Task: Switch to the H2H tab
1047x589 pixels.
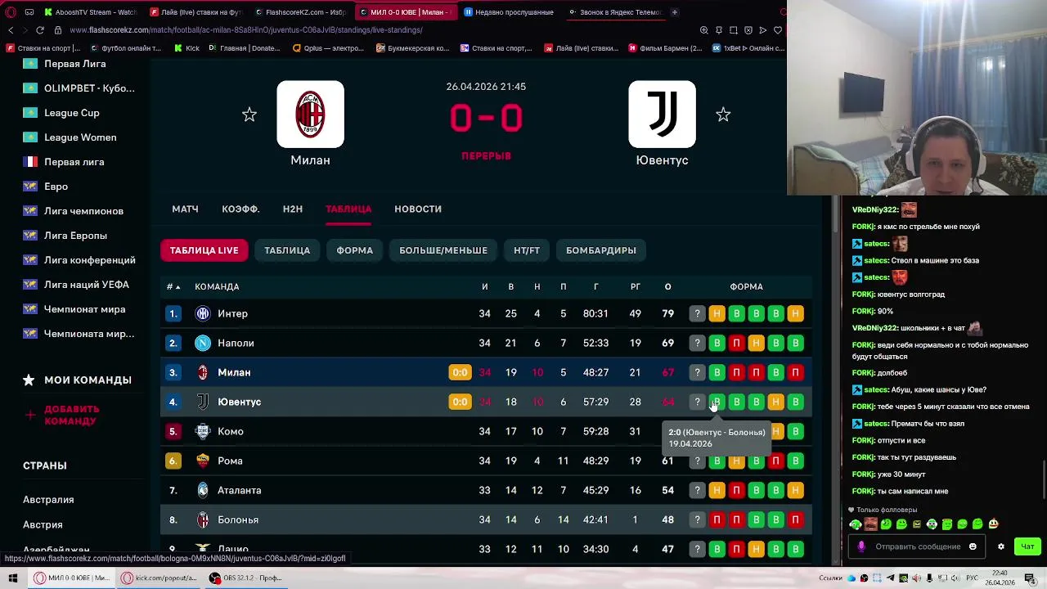Action: point(292,209)
